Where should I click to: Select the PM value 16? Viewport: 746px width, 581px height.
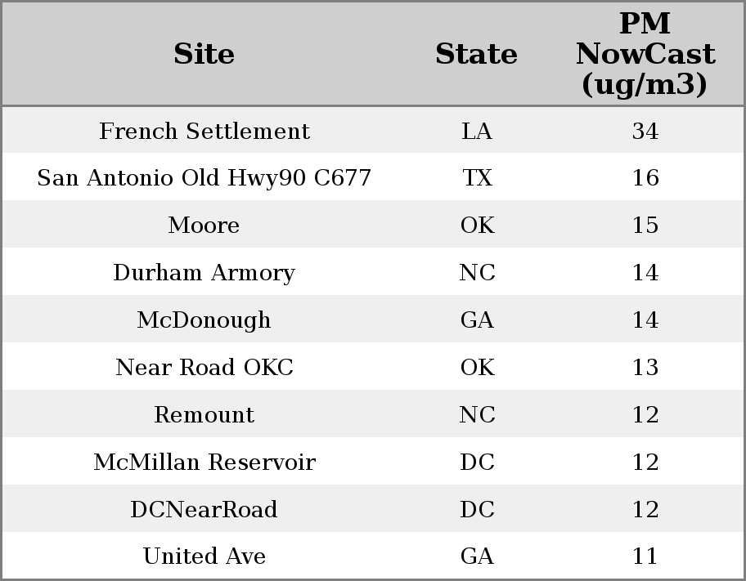pos(645,178)
